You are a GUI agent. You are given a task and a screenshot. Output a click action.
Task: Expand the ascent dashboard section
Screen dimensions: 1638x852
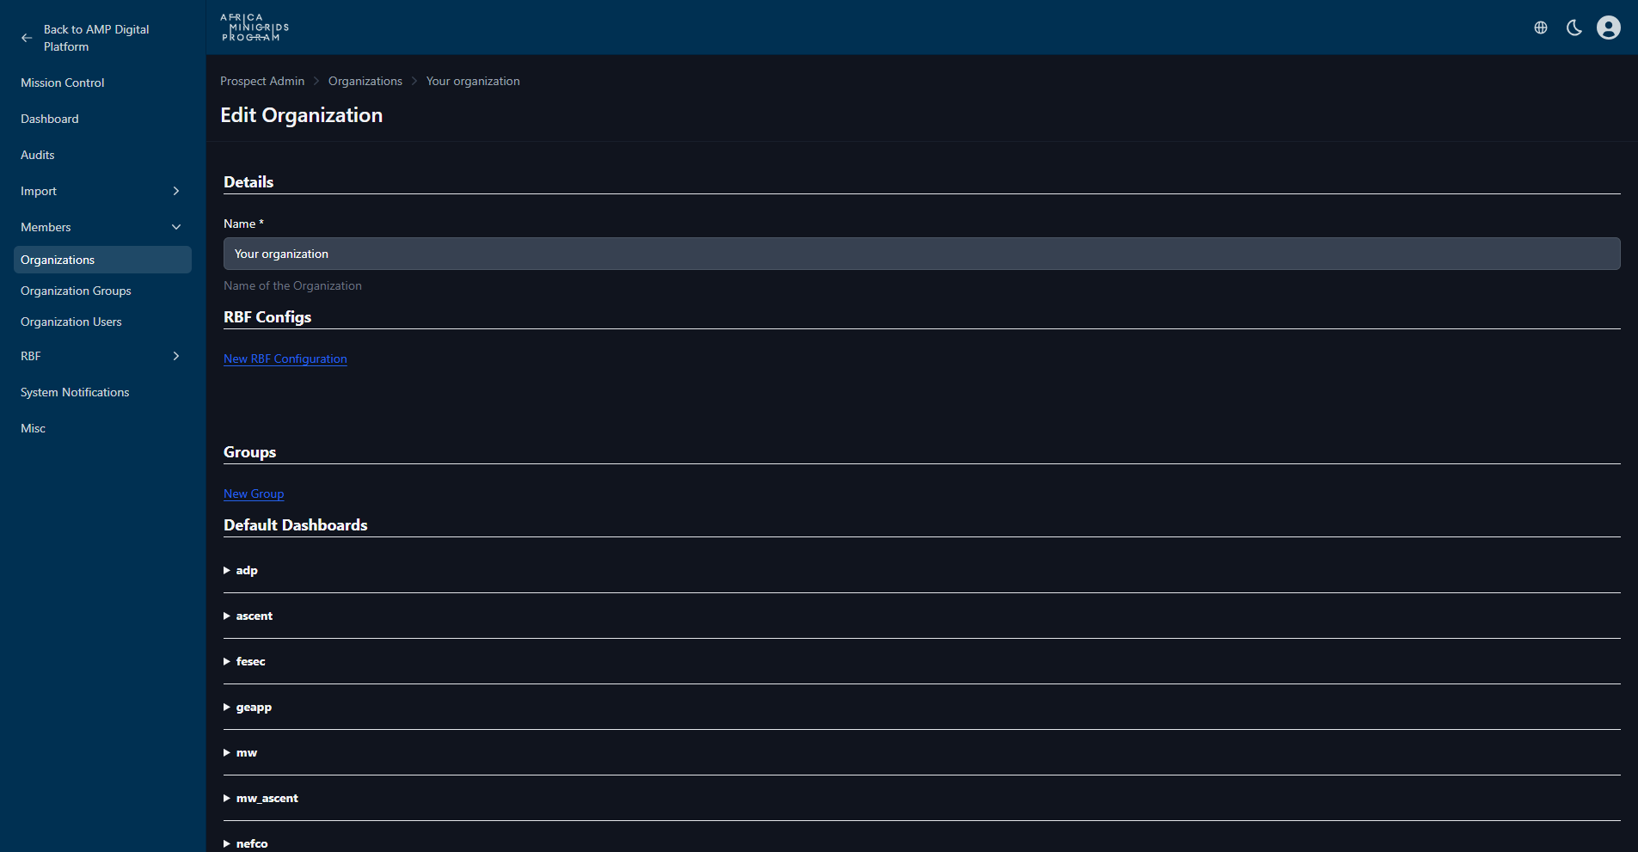(x=248, y=616)
